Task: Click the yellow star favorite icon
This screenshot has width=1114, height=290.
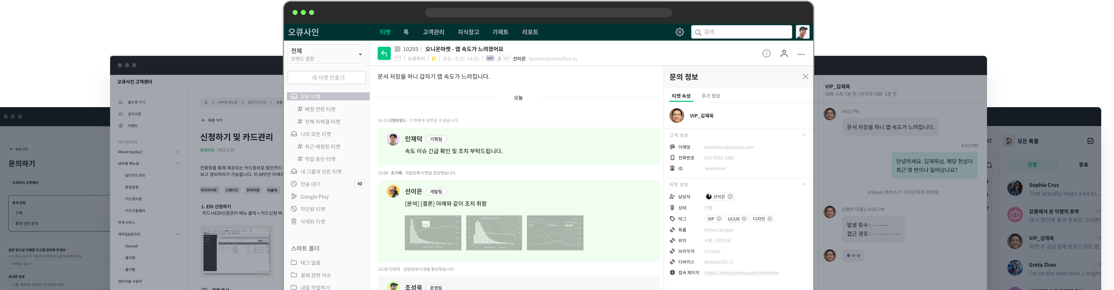Action: (x=434, y=58)
